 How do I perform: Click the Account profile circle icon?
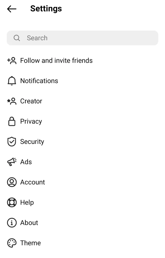(12, 182)
